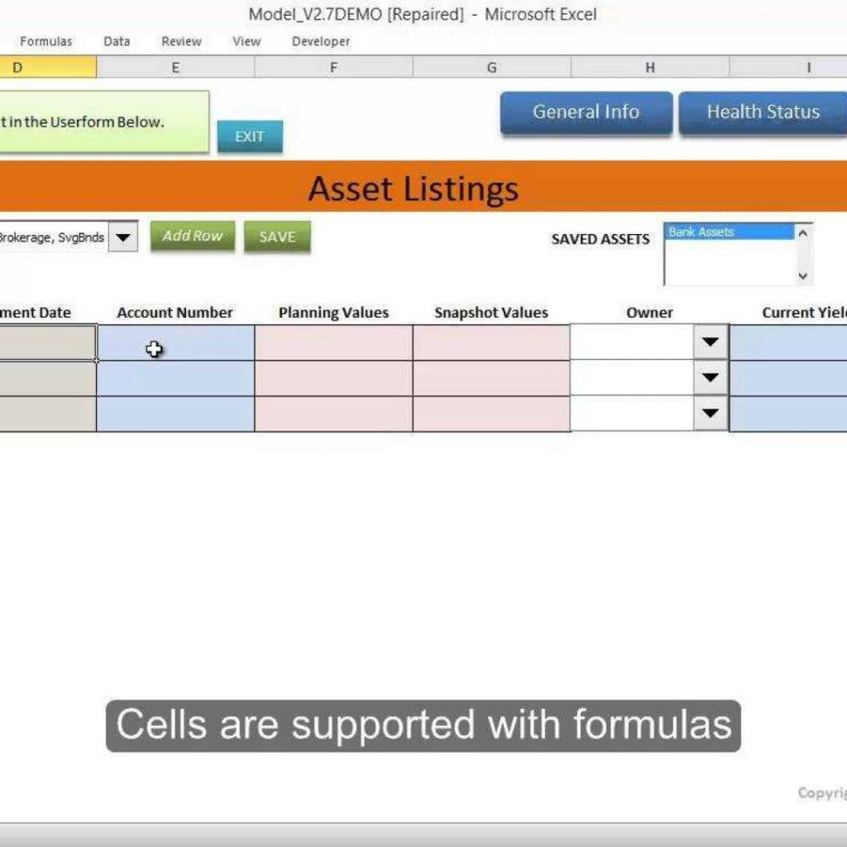The height and width of the screenshot is (847, 847).
Task: Click third row date cell in column D
Action: 47,414
